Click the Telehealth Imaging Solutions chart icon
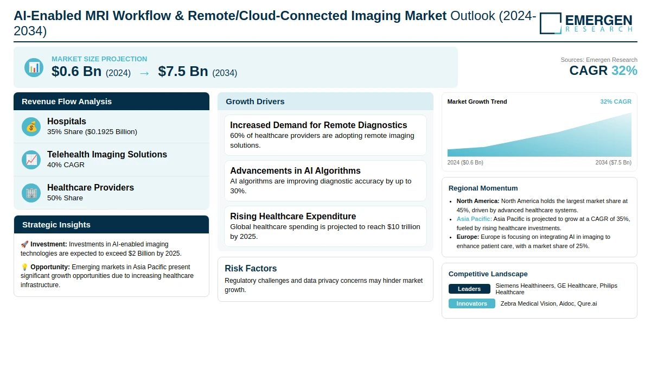 (x=31, y=160)
